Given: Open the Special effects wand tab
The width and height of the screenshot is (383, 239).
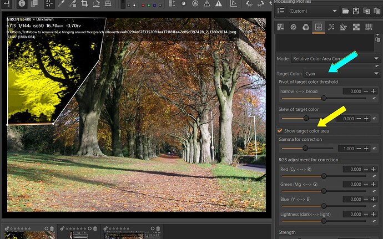Looking at the screenshot, I should click(x=331, y=27).
